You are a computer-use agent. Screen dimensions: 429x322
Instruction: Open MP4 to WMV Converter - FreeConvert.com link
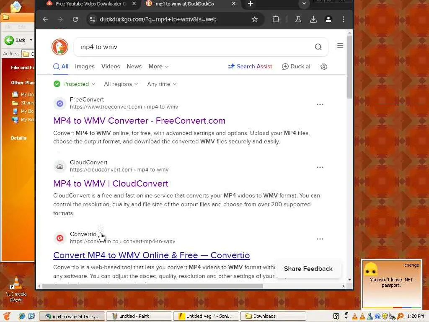(139, 121)
